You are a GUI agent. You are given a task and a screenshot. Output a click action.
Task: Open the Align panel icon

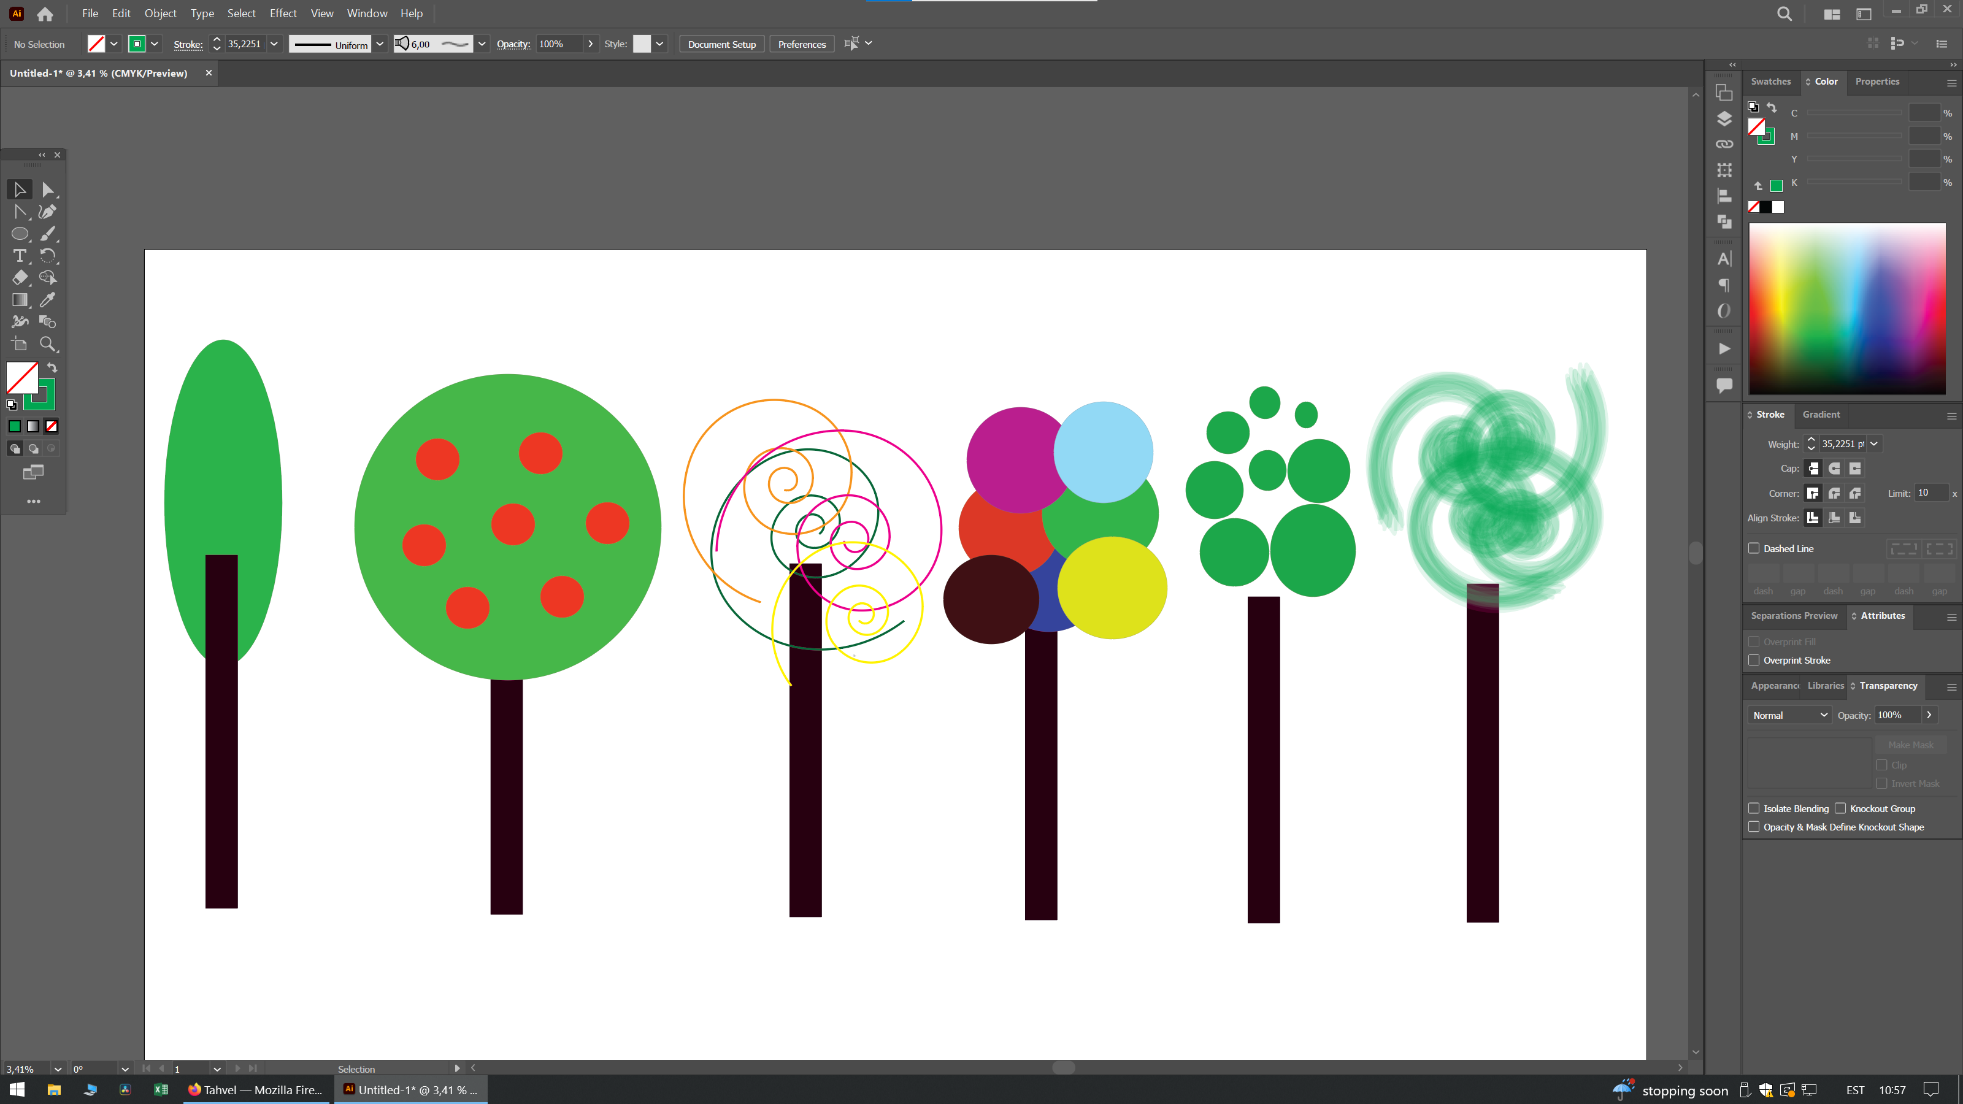point(1724,196)
